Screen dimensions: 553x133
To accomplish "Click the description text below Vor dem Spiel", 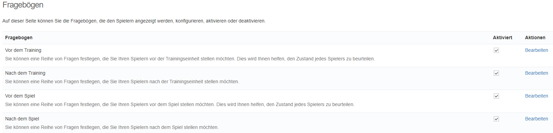I will pos(180,104).
